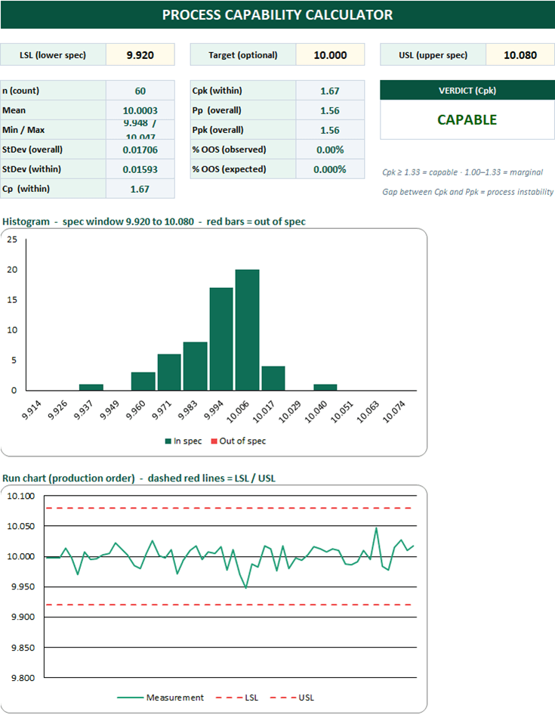Click the Run chart title text
Screen dimensions: 555x727
139,478
